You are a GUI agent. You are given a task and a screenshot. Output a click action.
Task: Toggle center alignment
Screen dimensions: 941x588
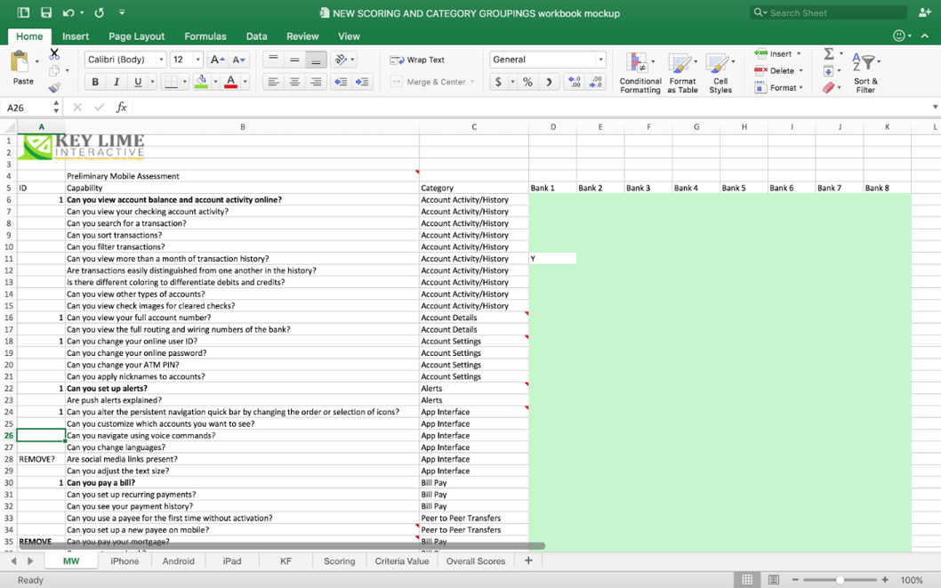294,81
